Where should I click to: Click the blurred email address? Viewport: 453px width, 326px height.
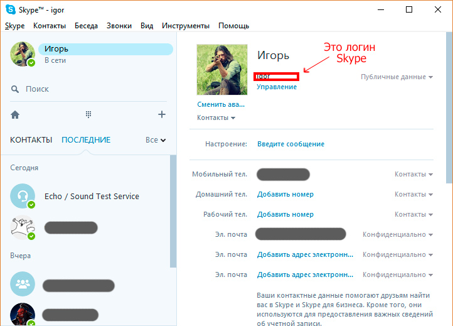tap(301, 234)
